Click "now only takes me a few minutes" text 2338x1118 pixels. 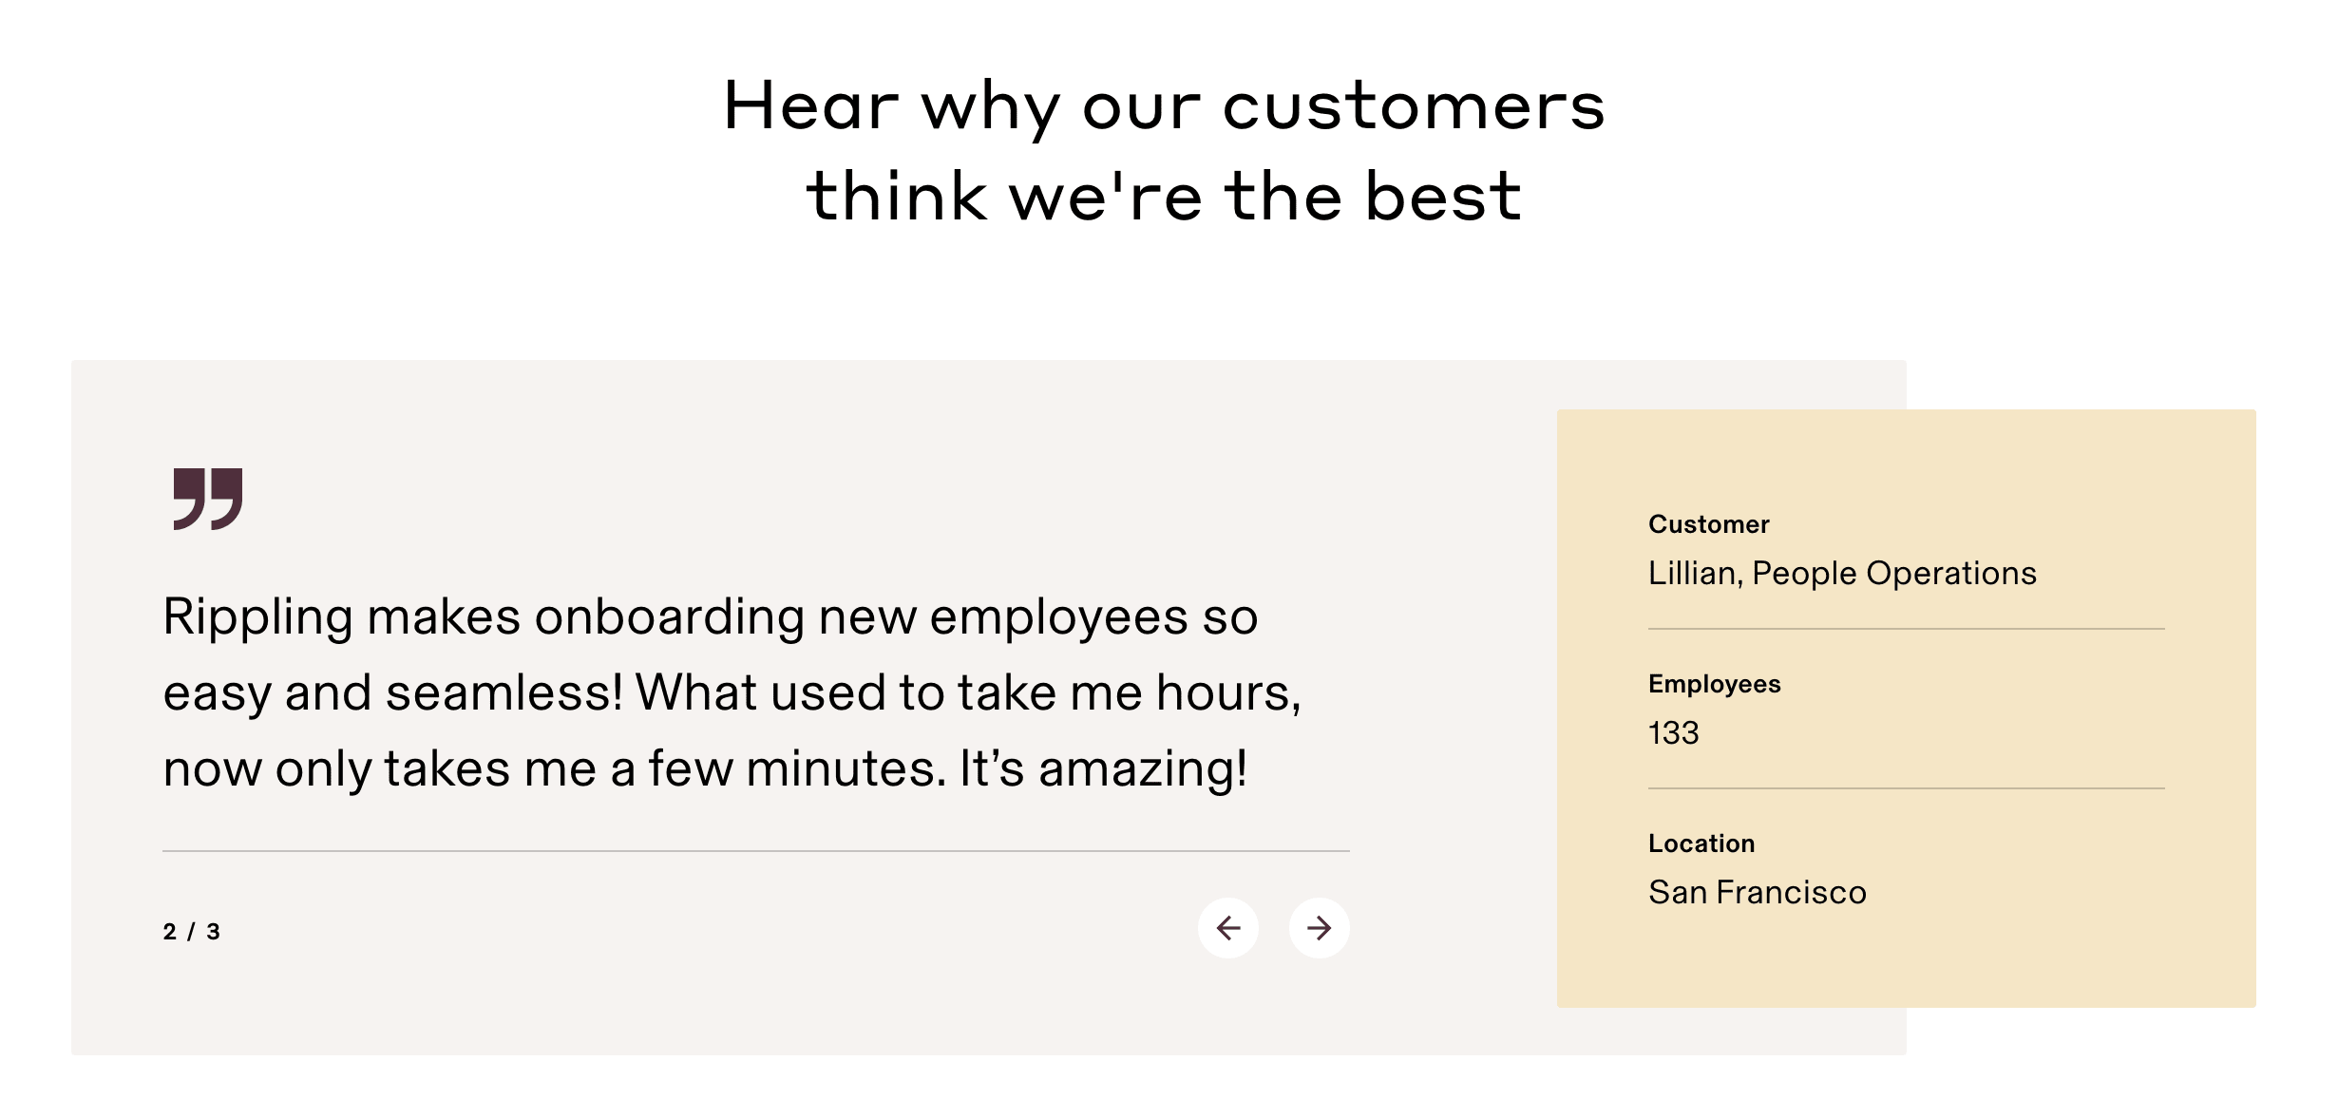(554, 768)
